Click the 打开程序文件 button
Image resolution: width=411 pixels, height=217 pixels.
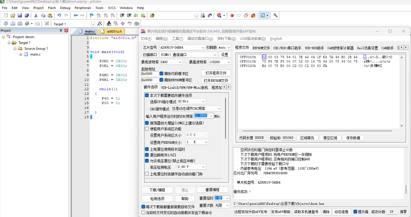click(216, 73)
